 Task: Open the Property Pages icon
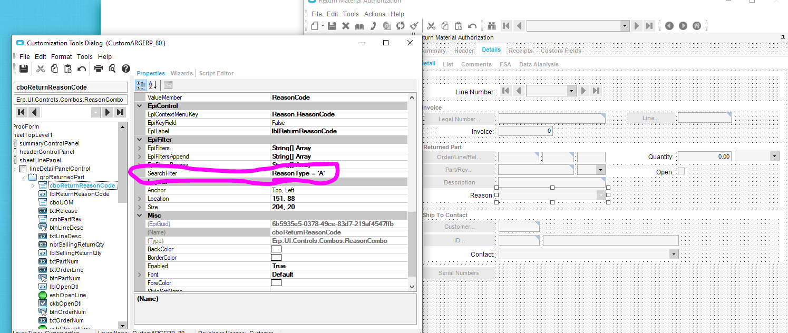(x=168, y=85)
